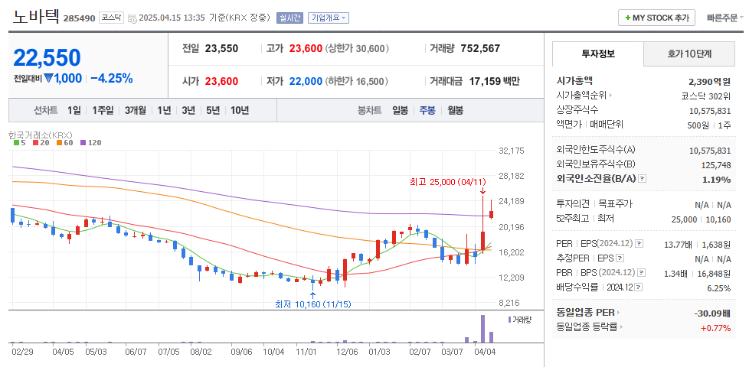Click the red 20 moving average legend
This screenshot has width=749, height=367.
click(x=40, y=142)
